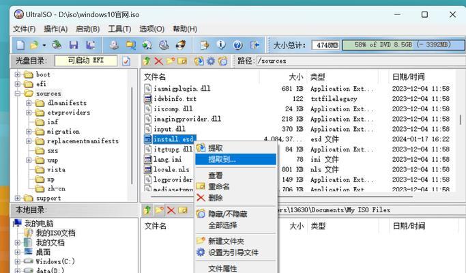
Task: Click the grey CD drive icon in main toolbar
Action: [x=164, y=45]
